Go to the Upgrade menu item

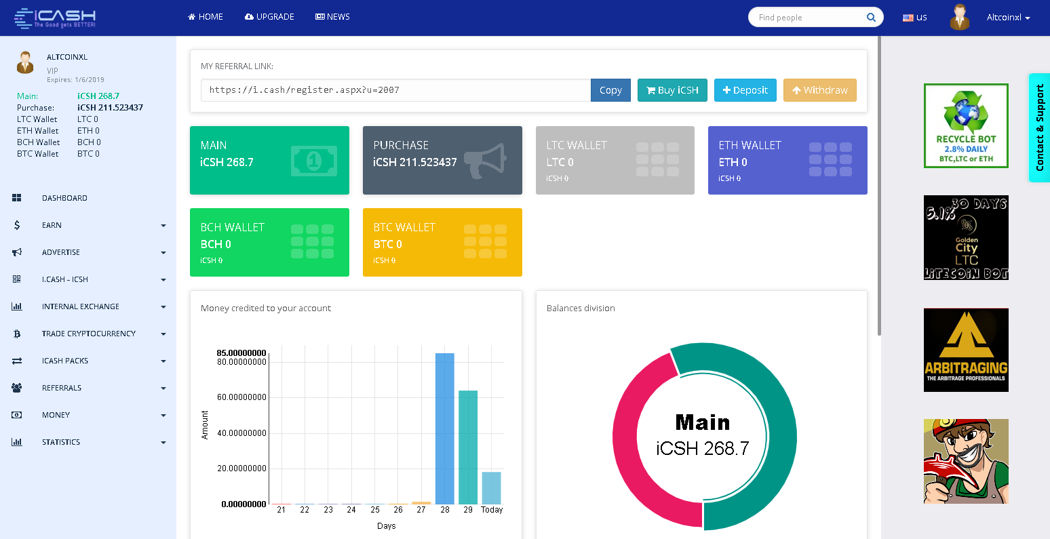pyautogui.click(x=269, y=17)
